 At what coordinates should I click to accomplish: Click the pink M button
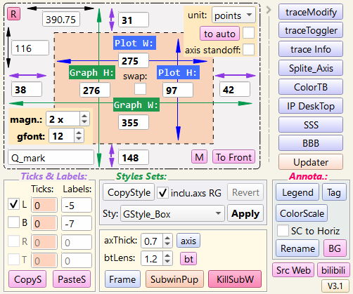[x=199, y=156]
